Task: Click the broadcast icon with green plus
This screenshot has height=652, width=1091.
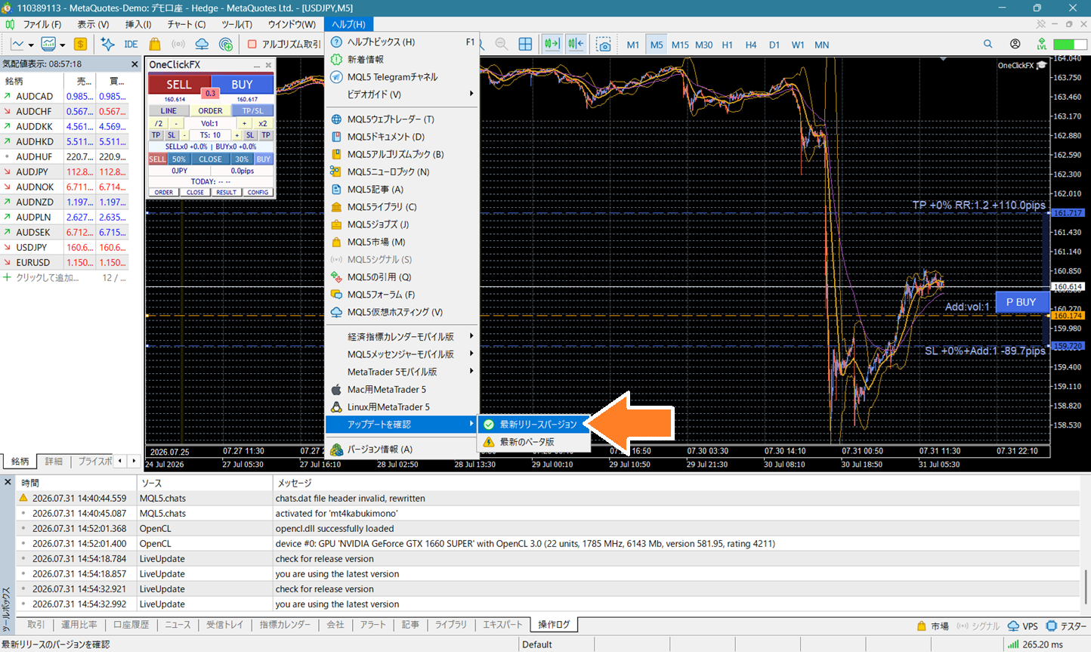Action: click(226, 45)
